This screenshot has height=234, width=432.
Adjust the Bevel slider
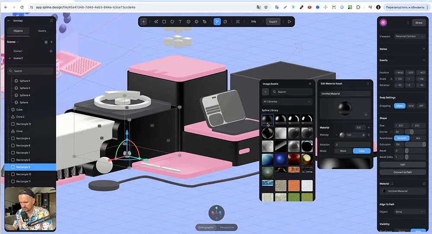415,151
